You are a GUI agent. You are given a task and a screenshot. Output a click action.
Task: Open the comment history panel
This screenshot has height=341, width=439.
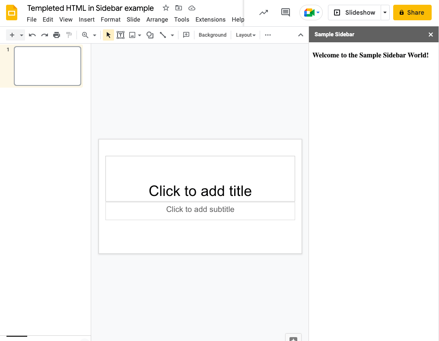coord(285,12)
